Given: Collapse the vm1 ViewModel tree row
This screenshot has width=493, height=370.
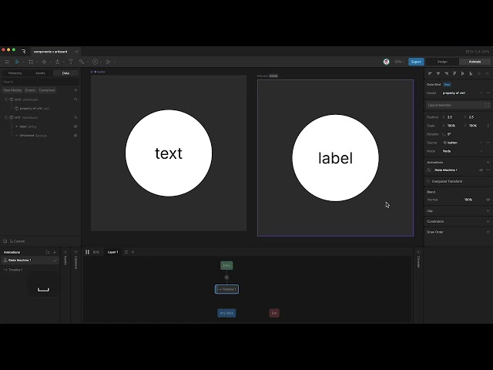Looking at the screenshot, I should click(x=6, y=117).
